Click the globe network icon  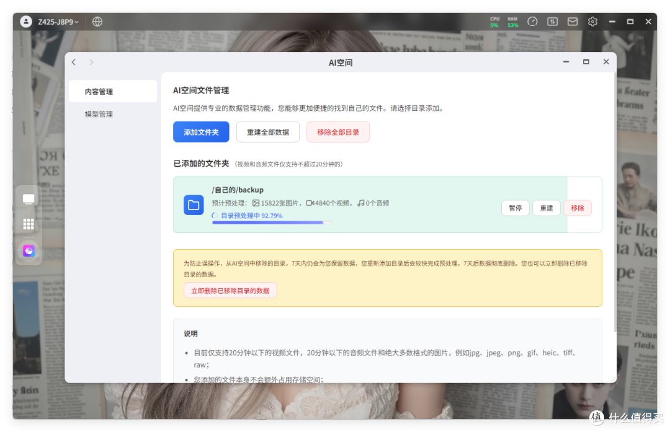tap(97, 21)
